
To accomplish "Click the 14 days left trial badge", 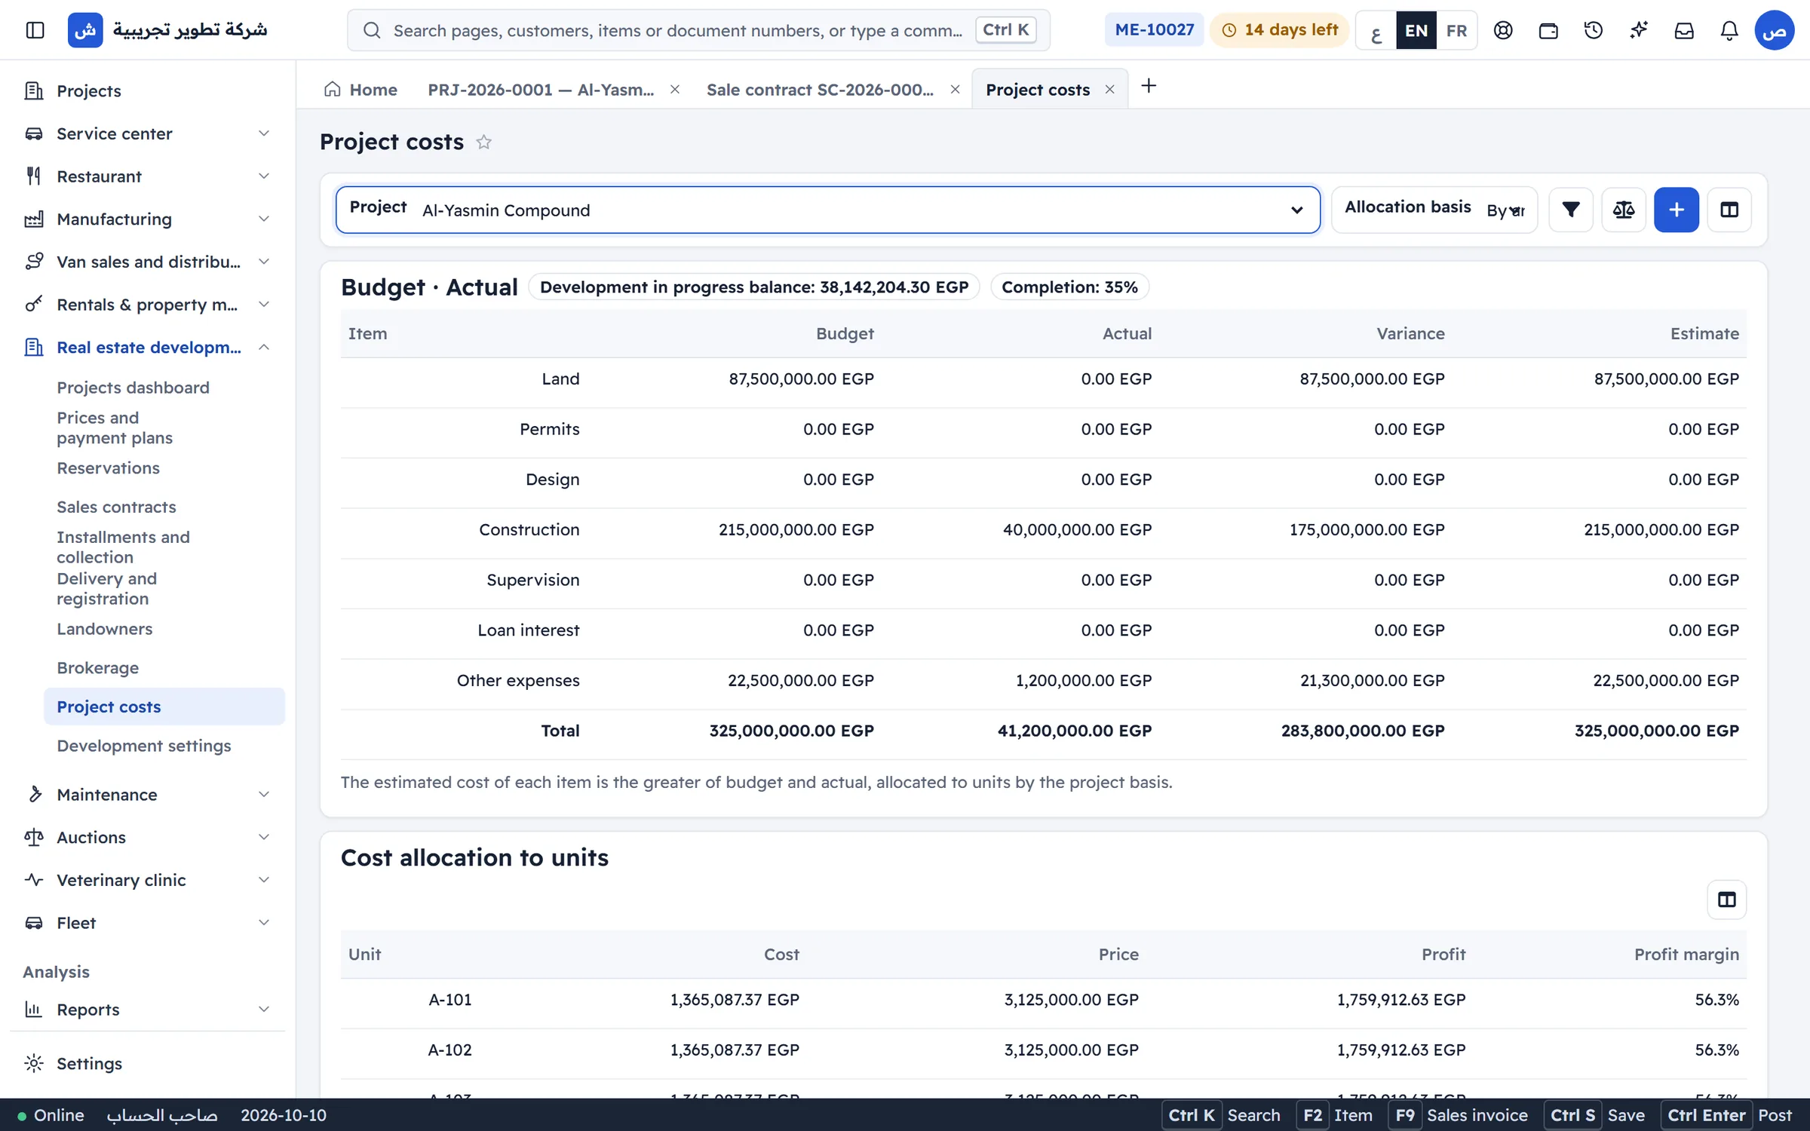I will pos(1280,30).
